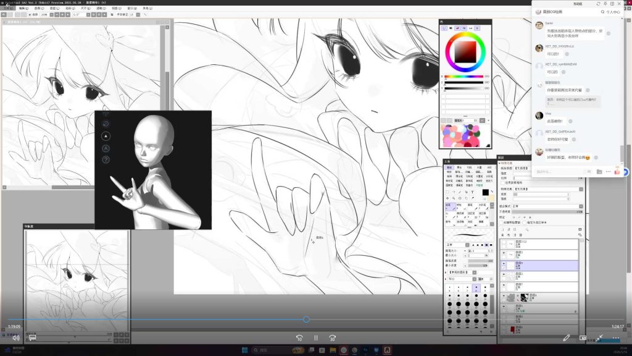Click the refresh icon in chat title bar
632x356 pixels.
[x=598, y=4]
